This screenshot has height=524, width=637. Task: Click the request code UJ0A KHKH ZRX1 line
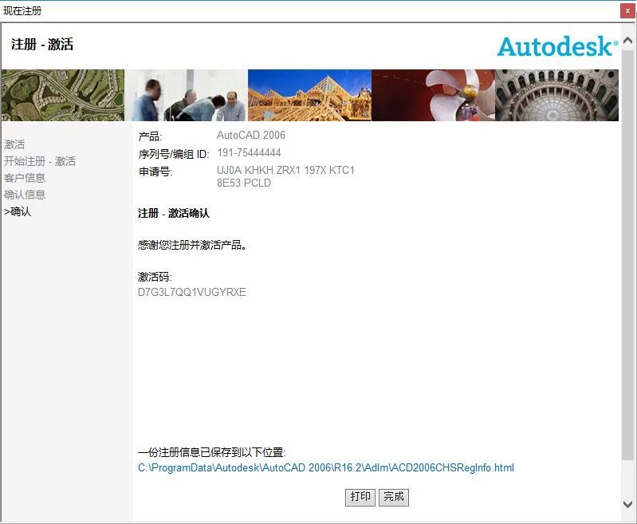point(285,170)
